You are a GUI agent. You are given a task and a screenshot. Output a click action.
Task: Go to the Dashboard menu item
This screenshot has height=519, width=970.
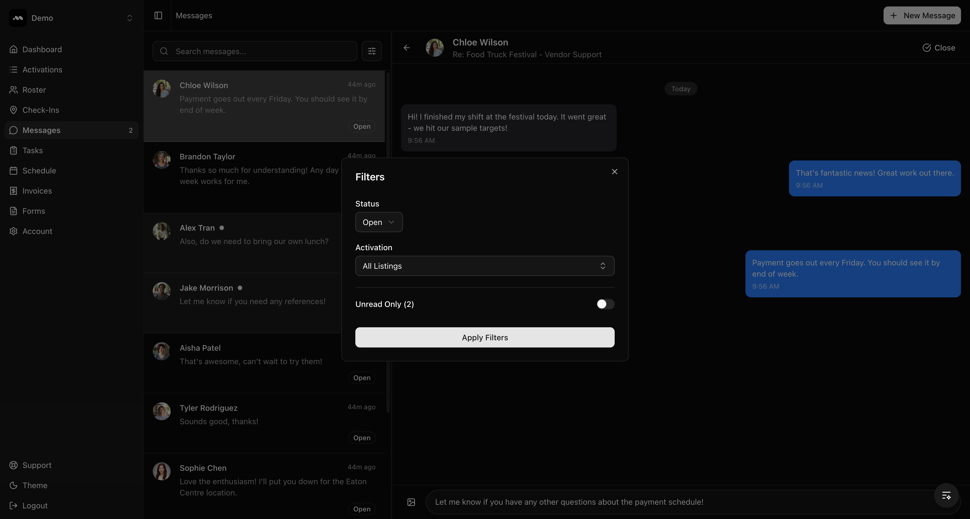pyautogui.click(x=42, y=49)
